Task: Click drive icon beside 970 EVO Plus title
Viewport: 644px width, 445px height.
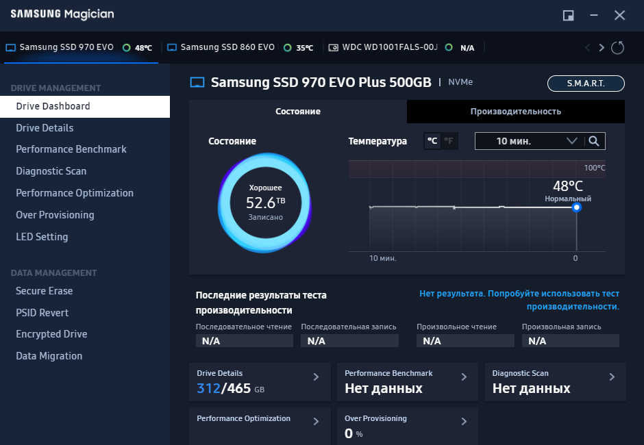Action: pyautogui.click(x=197, y=83)
